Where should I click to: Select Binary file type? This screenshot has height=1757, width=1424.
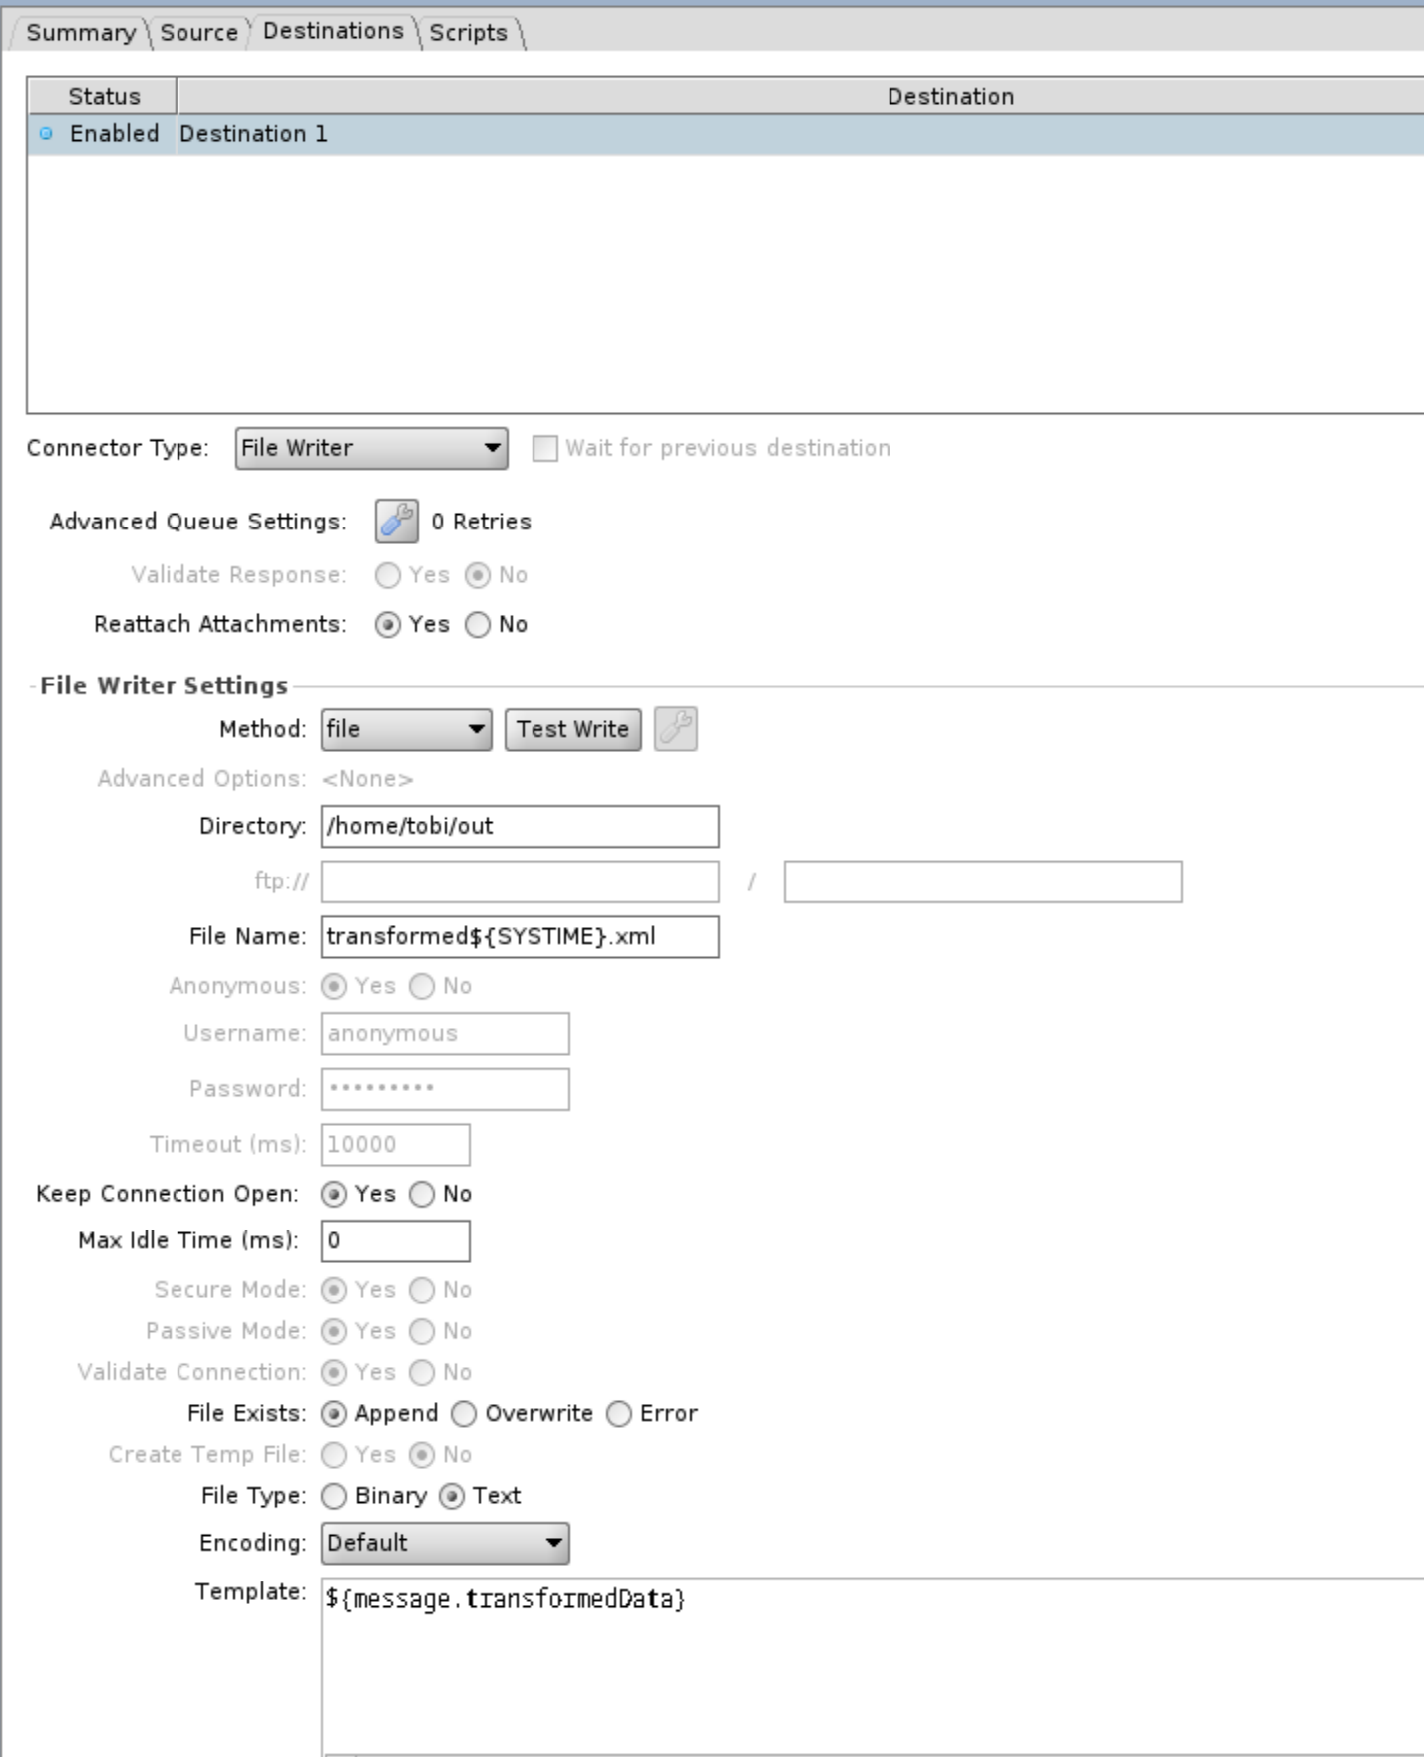click(x=335, y=1496)
